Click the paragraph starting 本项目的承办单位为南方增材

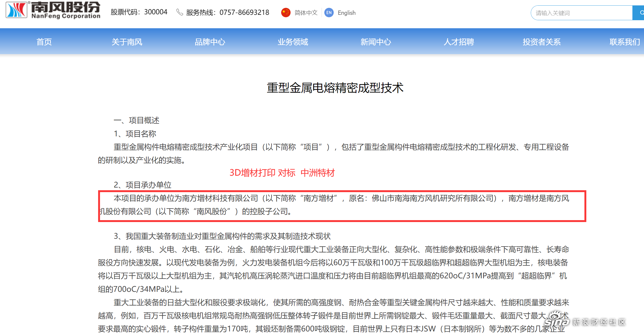click(x=334, y=205)
